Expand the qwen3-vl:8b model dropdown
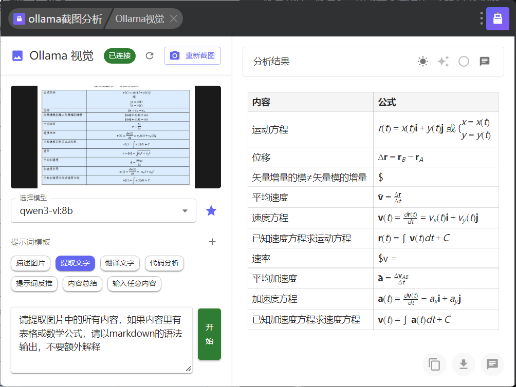This screenshot has height=387, width=516. tap(185, 211)
